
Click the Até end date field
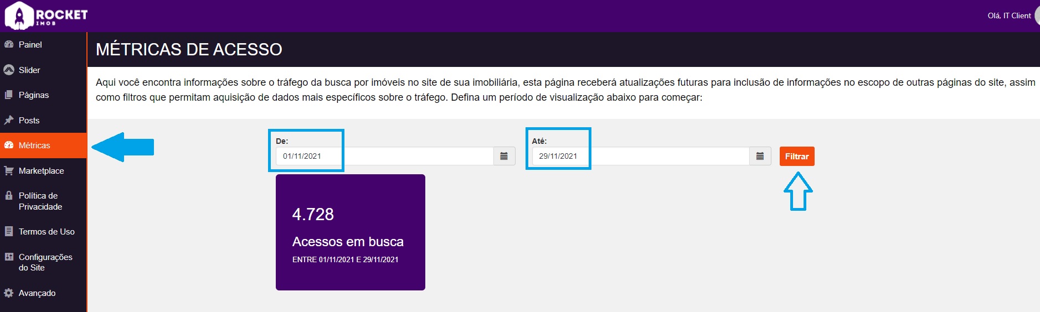tap(640, 156)
